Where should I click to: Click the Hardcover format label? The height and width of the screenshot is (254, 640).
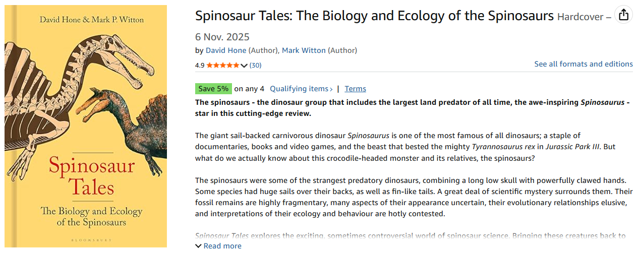(x=580, y=17)
